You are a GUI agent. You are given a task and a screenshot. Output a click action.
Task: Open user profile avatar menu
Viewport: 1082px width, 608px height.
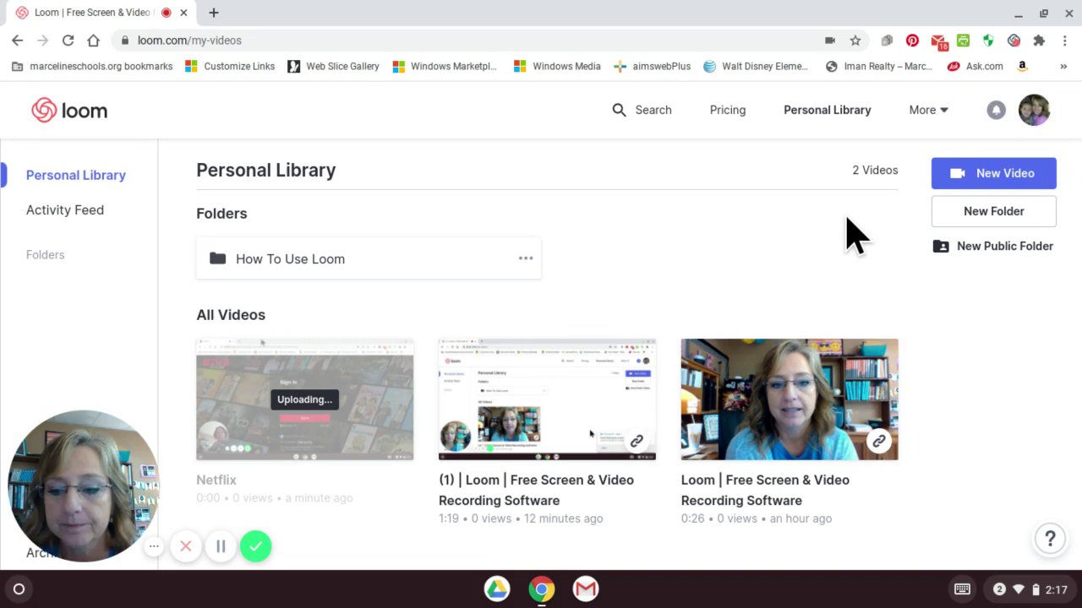(x=1034, y=110)
